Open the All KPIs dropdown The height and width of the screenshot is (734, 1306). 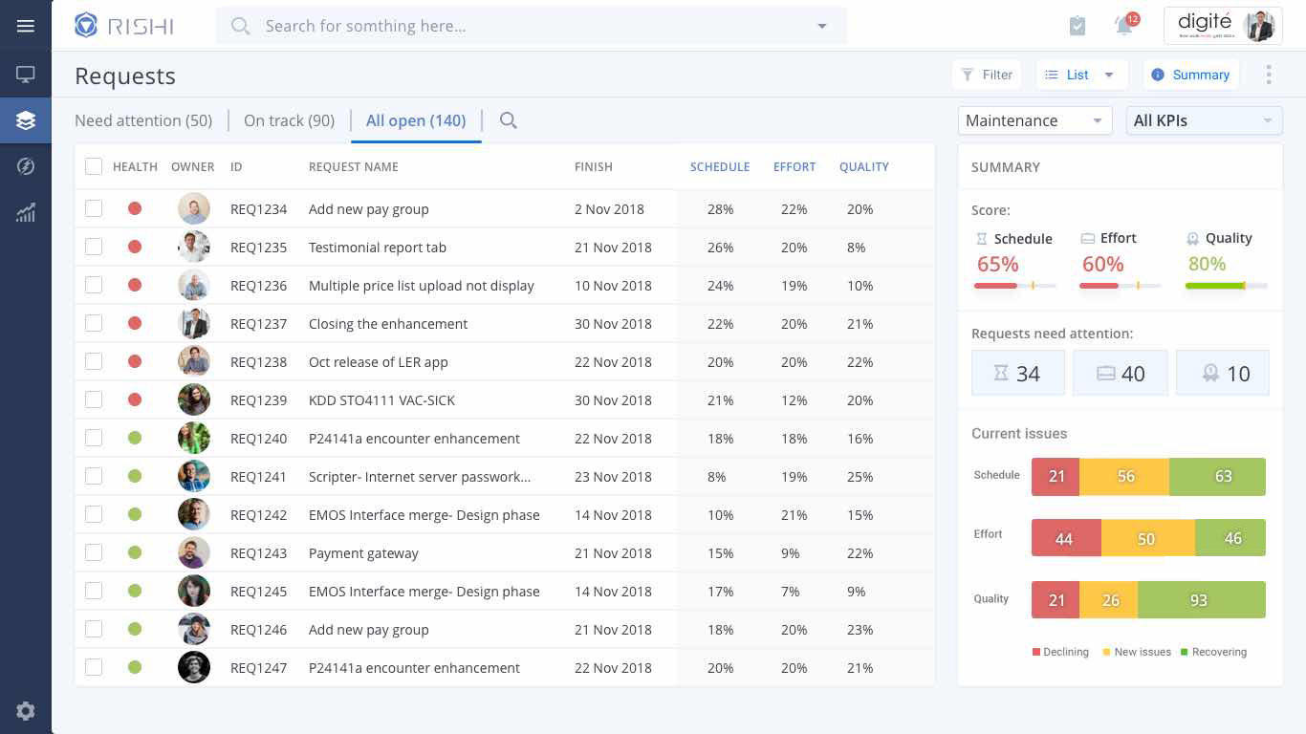[1204, 120]
